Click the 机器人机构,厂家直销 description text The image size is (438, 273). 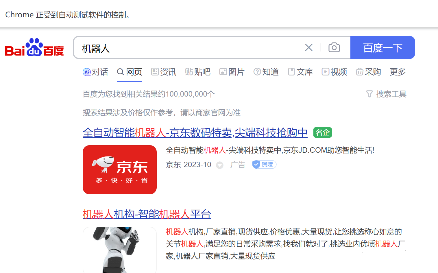[285, 244]
